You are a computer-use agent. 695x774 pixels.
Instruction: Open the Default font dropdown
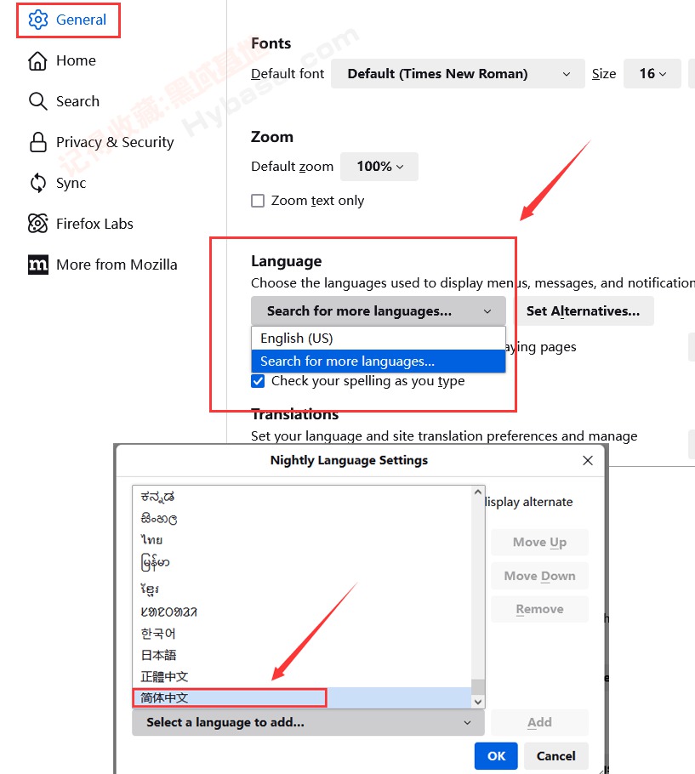pos(458,74)
